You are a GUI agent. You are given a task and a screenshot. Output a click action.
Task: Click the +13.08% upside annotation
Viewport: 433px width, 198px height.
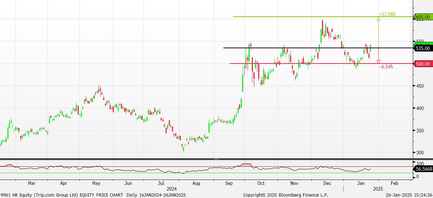[387, 14]
